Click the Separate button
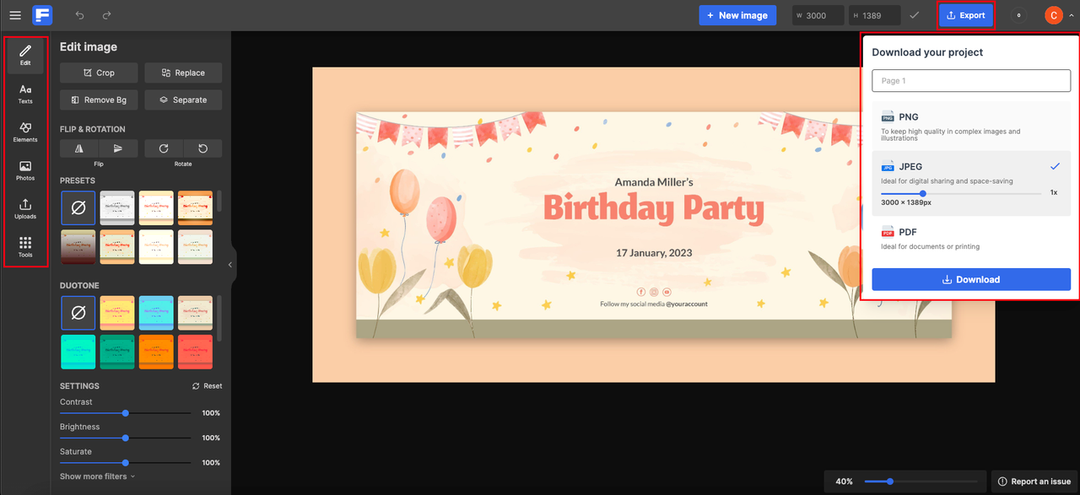 tap(183, 100)
